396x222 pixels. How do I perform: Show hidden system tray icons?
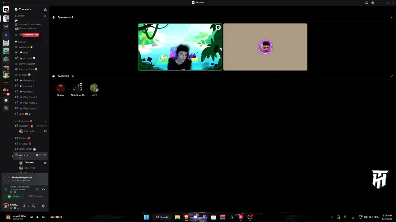pyautogui.click(x=332, y=217)
